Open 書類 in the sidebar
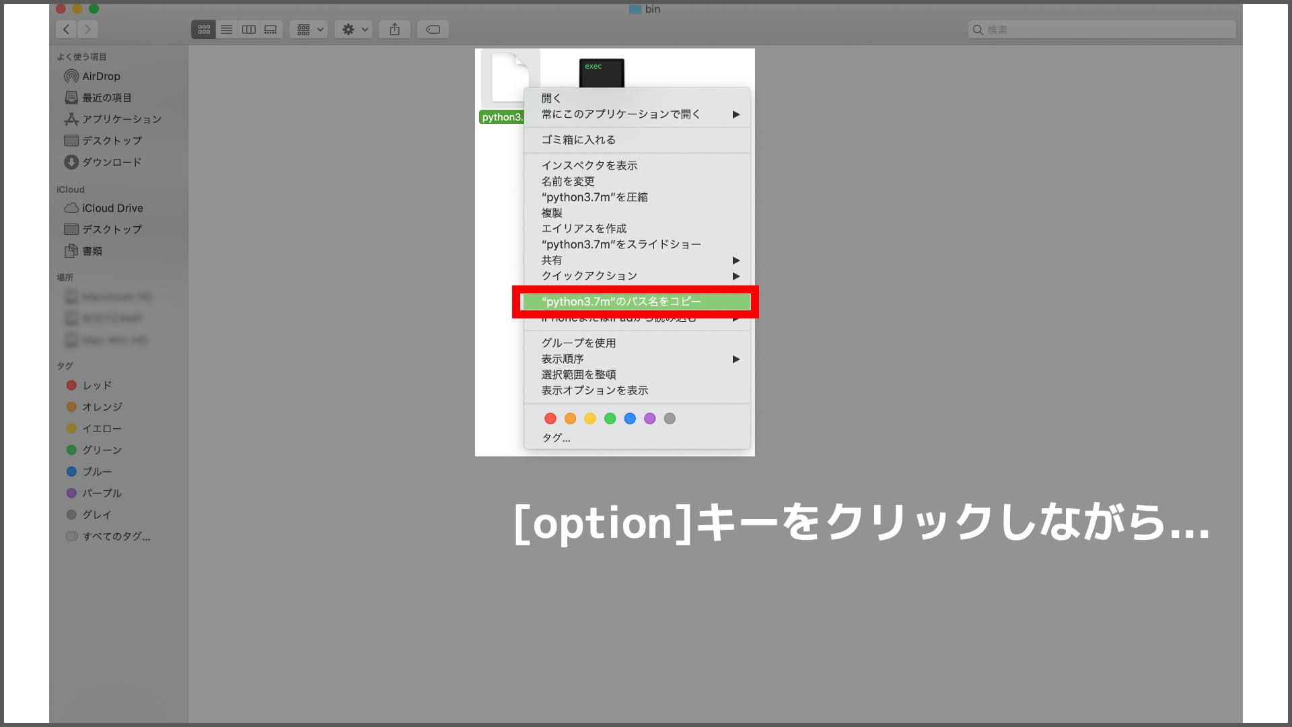 83,251
